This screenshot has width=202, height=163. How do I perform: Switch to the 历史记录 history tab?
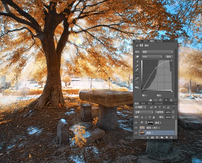point(158,103)
